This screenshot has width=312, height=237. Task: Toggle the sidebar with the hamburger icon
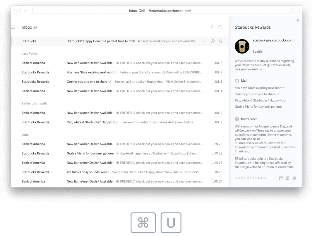pos(13,27)
